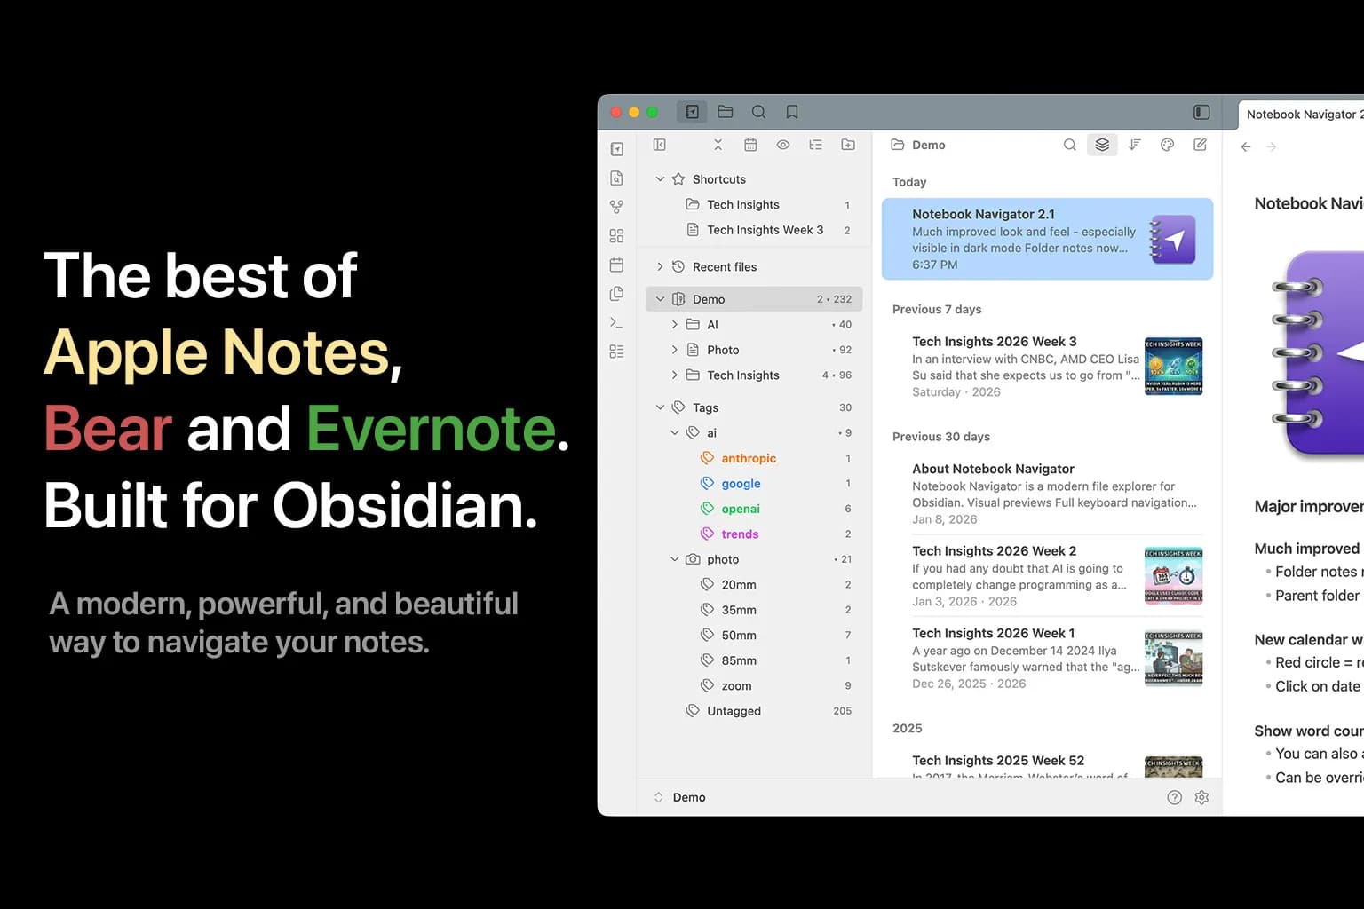Screen dimensions: 1364x909
Task: Create a new note with the compose icon
Action: coord(1200,145)
